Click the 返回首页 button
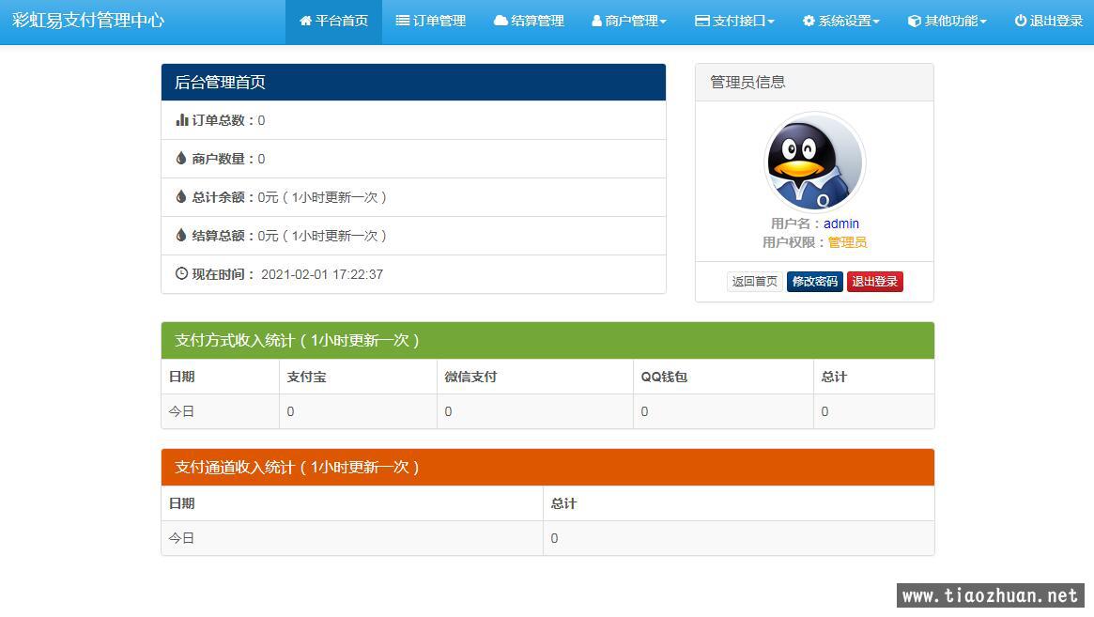The height and width of the screenshot is (617, 1094). click(x=754, y=282)
